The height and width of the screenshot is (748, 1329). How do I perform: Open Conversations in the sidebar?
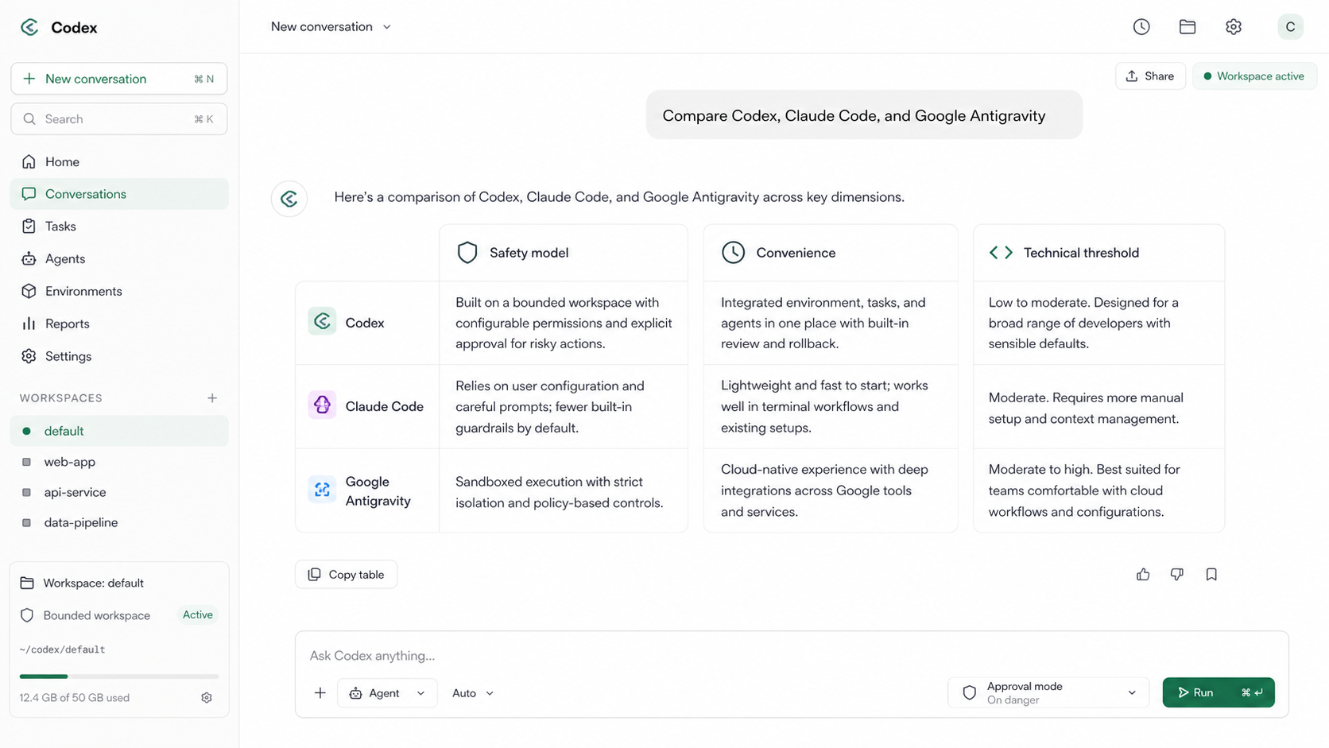tap(119, 194)
